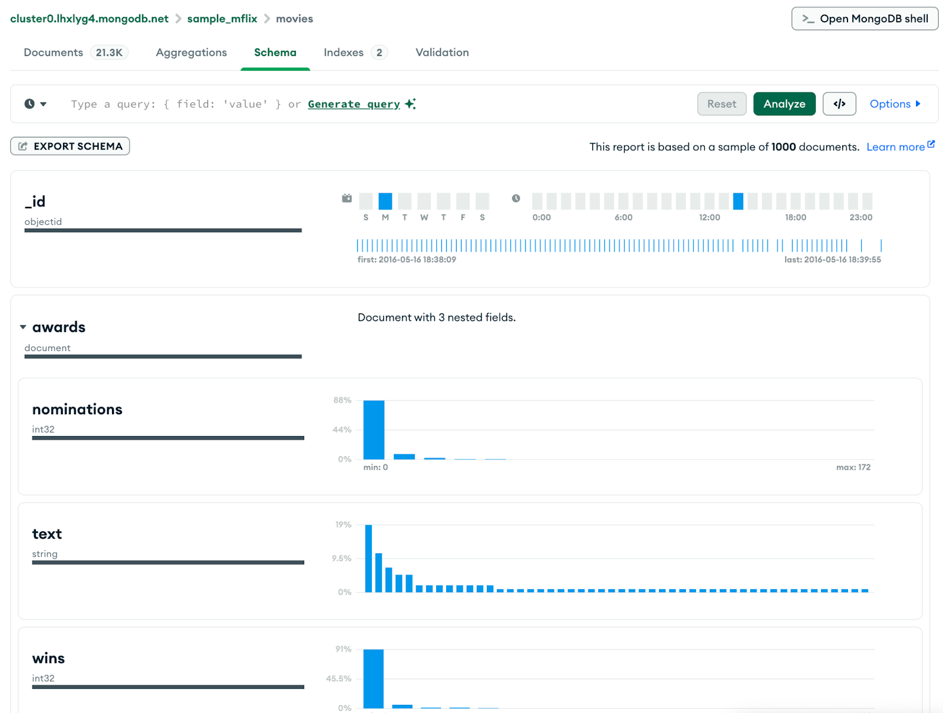This screenshot has height=713, width=943.
Task: Click the code preview </> icon
Action: [839, 104]
